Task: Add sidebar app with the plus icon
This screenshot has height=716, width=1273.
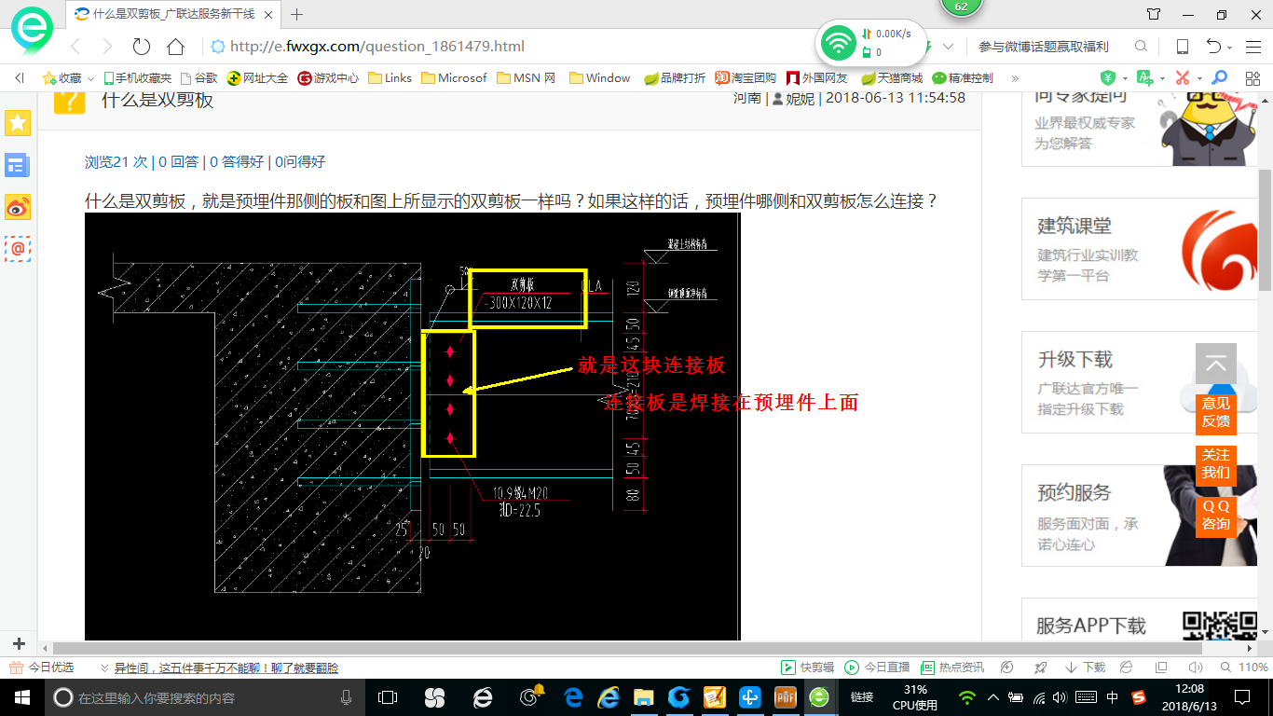Action: tap(18, 643)
